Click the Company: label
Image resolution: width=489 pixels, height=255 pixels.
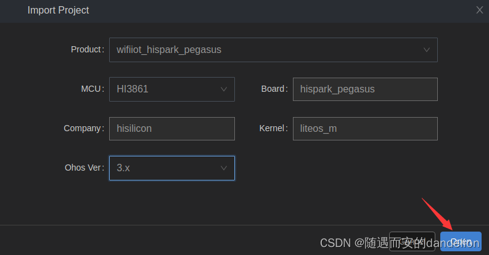click(x=84, y=128)
